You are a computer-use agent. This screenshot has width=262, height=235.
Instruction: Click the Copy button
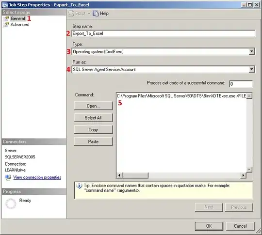[93, 130]
